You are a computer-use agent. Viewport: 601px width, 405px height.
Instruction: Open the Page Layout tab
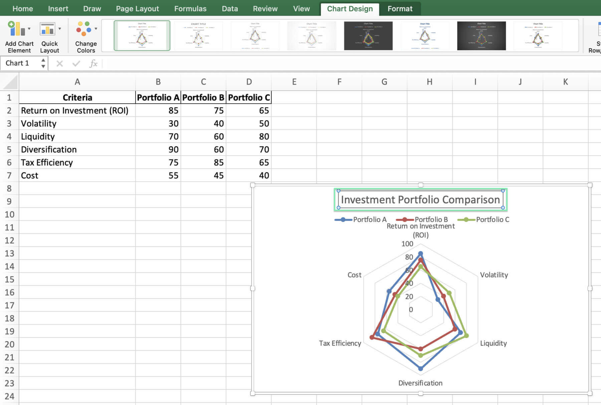click(x=138, y=9)
